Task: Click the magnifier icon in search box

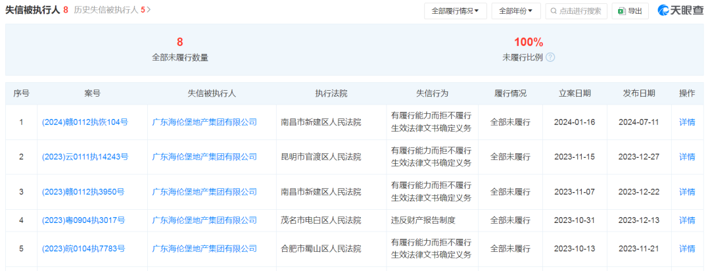Action: [x=554, y=11]
